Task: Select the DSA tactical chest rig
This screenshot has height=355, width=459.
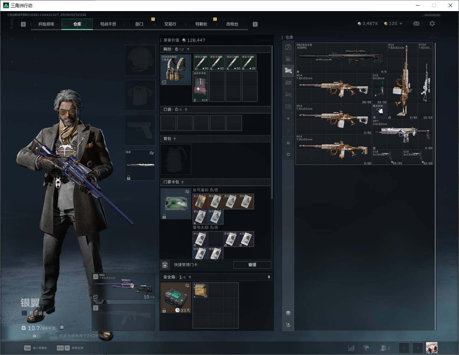Action: (176, 70)
